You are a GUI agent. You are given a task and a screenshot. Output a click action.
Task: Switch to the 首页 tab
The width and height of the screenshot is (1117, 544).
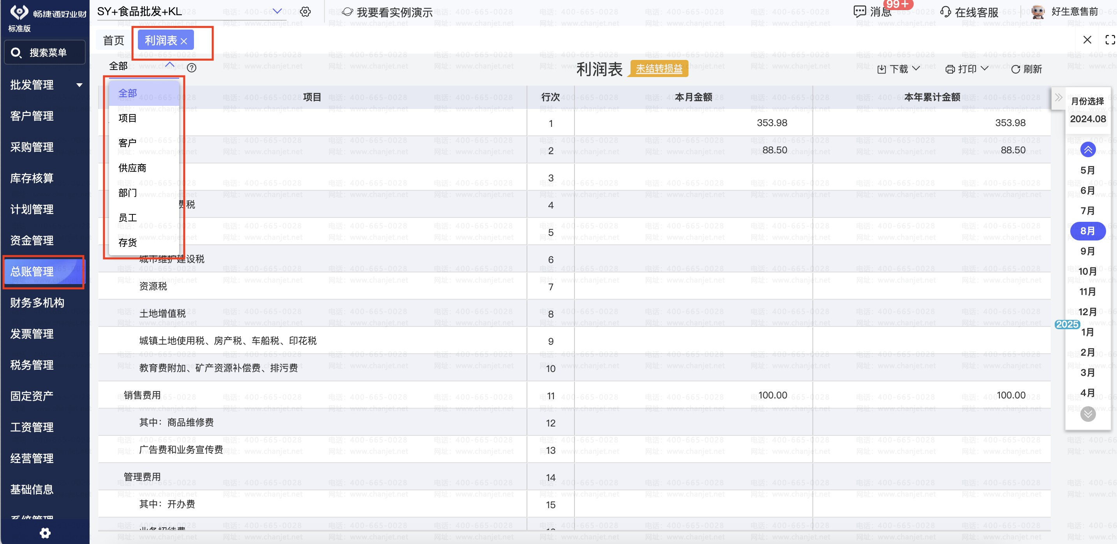click(x=114, y=40)
